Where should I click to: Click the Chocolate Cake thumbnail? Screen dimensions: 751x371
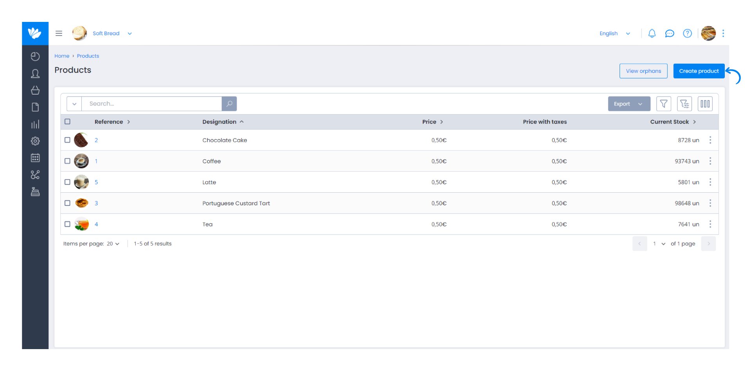[81, 140]
